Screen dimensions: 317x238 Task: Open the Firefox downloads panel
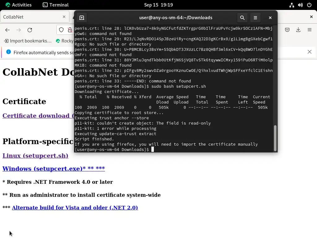[x=298, y=30]
